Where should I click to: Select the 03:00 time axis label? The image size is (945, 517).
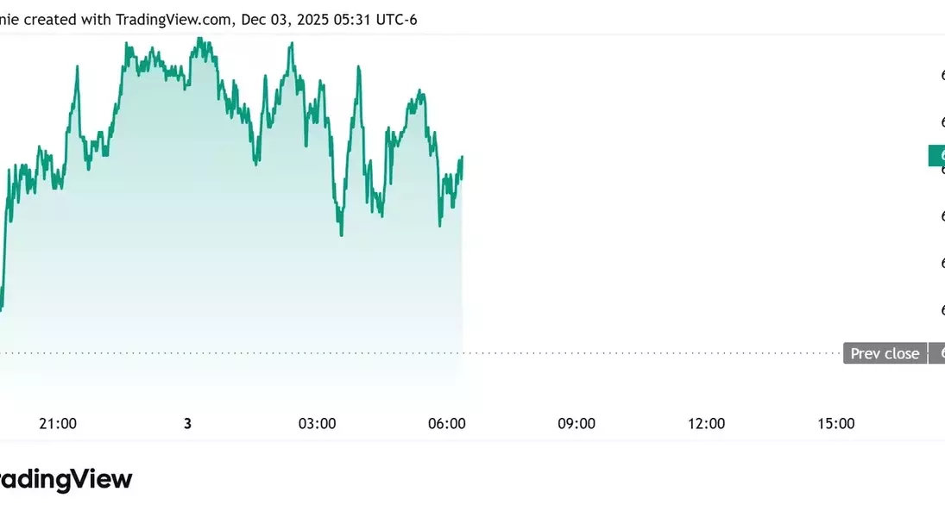[x=317, y=423]
